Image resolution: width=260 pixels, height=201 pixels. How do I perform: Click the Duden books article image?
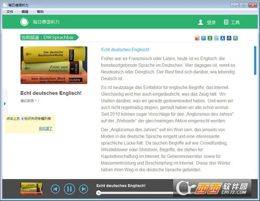pyautogui.click(x=54, y=65)
